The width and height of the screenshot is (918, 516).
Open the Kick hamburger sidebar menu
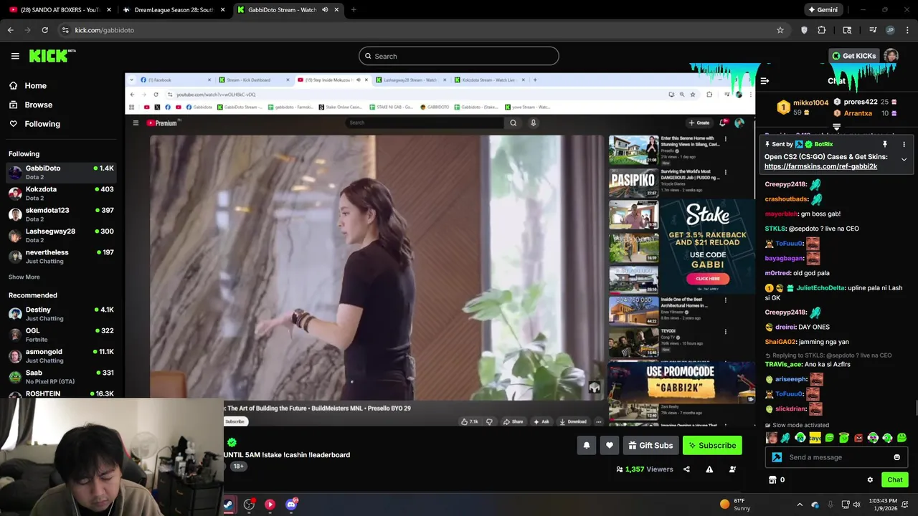pos(15,56)
